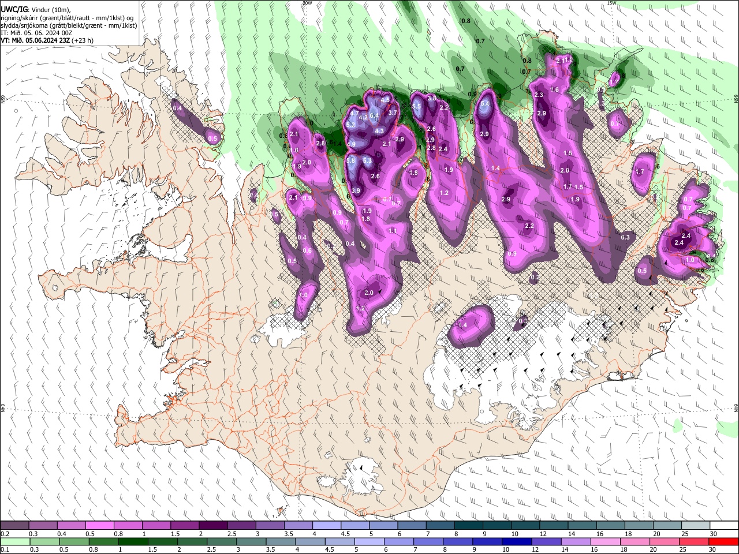
Task: Click the bold "VT: Mið. 05.06.2024 23Z" line
Action: click(35, 40)
